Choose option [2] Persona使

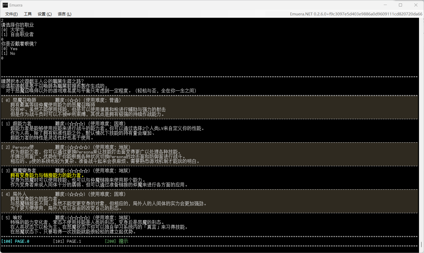pos(209,154)
